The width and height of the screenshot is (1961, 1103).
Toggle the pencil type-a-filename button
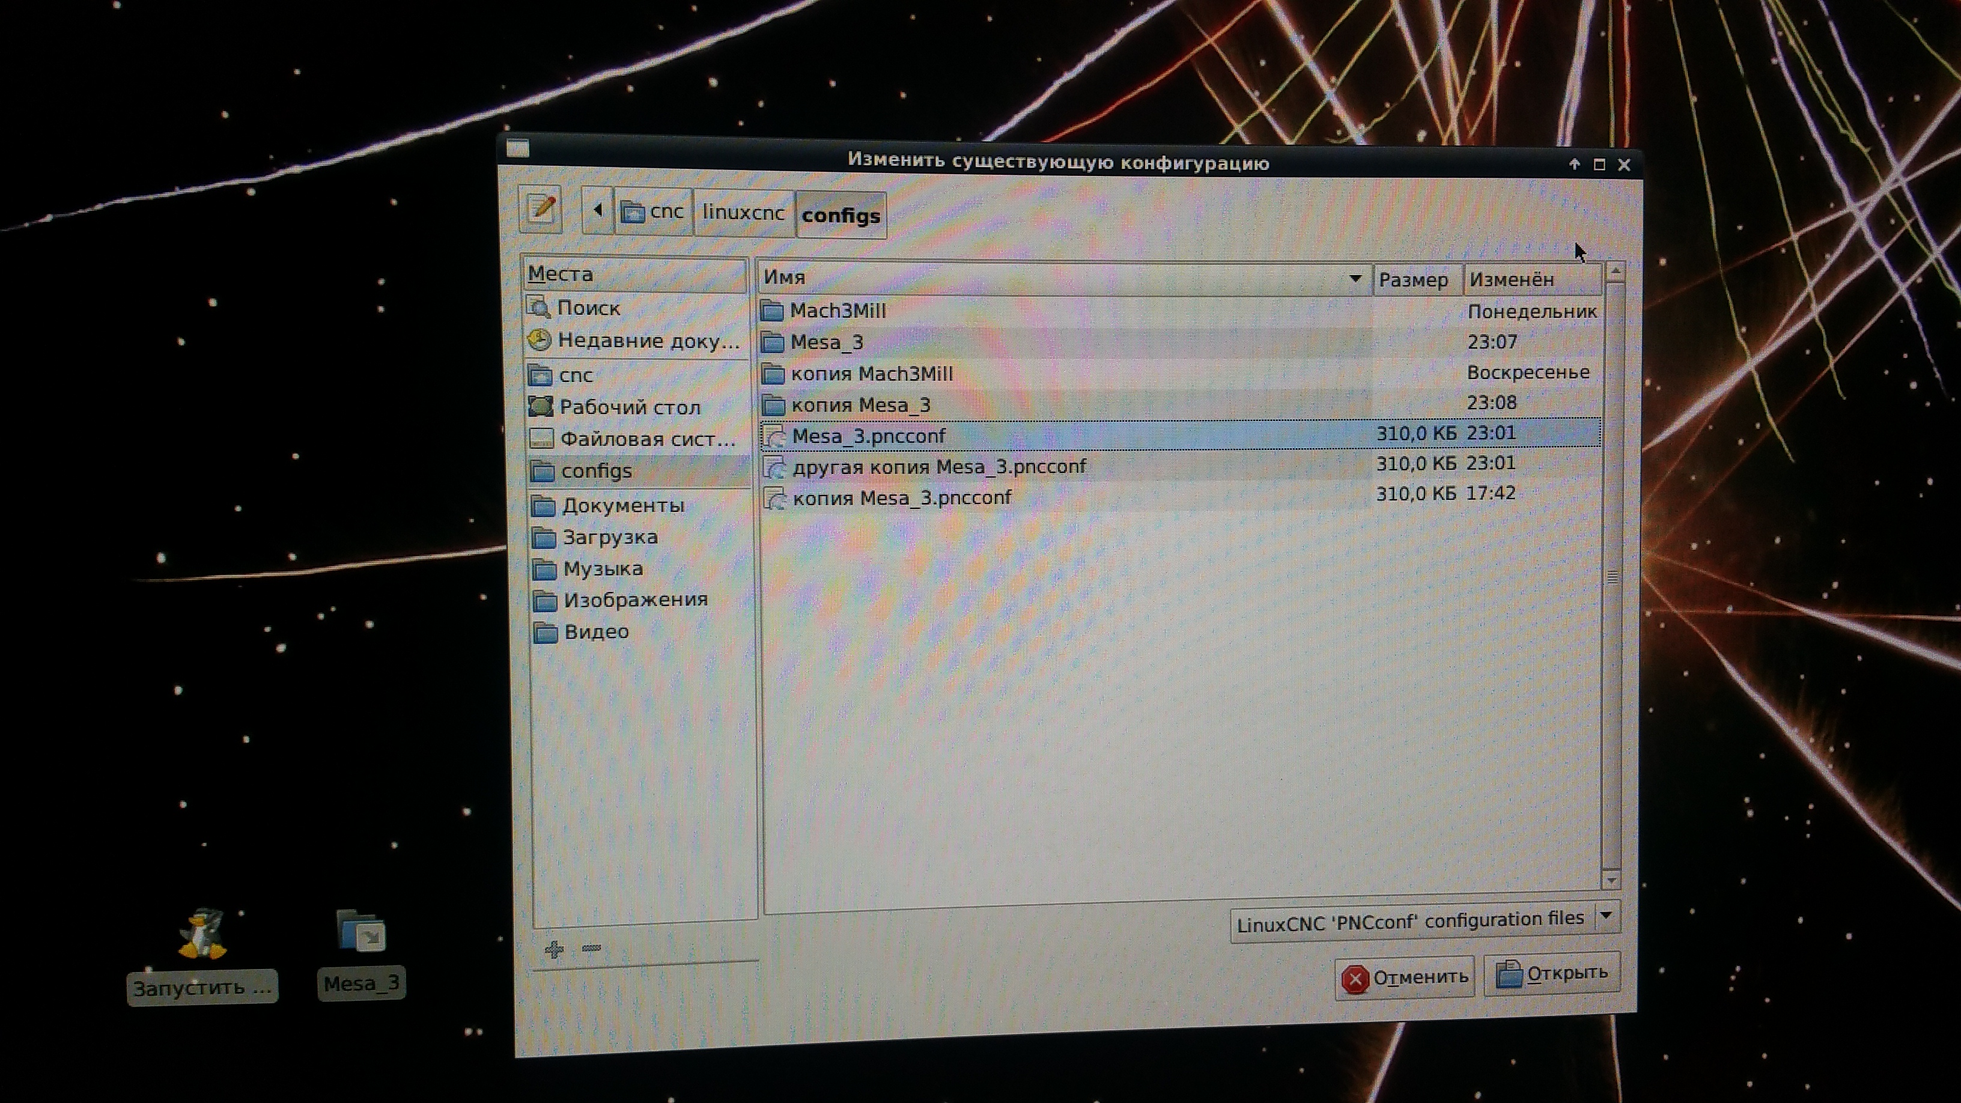pos(541,208)
